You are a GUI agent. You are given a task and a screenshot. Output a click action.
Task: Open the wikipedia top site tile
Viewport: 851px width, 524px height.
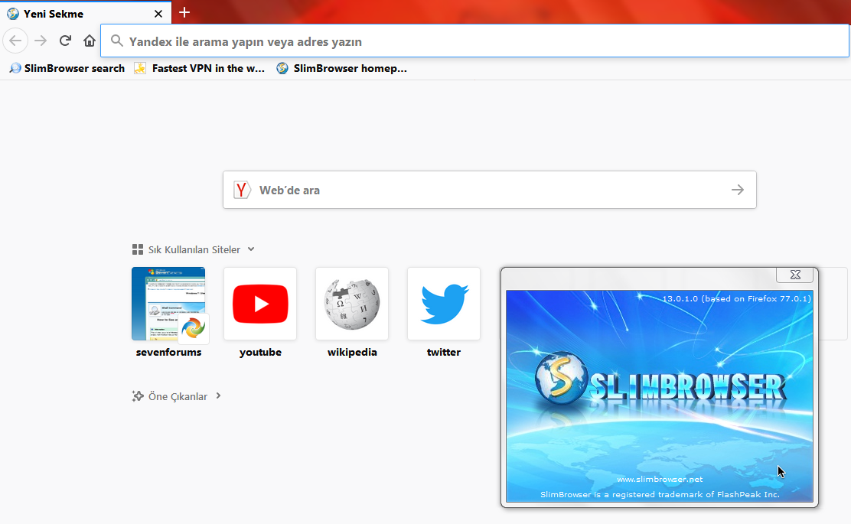[x=352, y=304]
